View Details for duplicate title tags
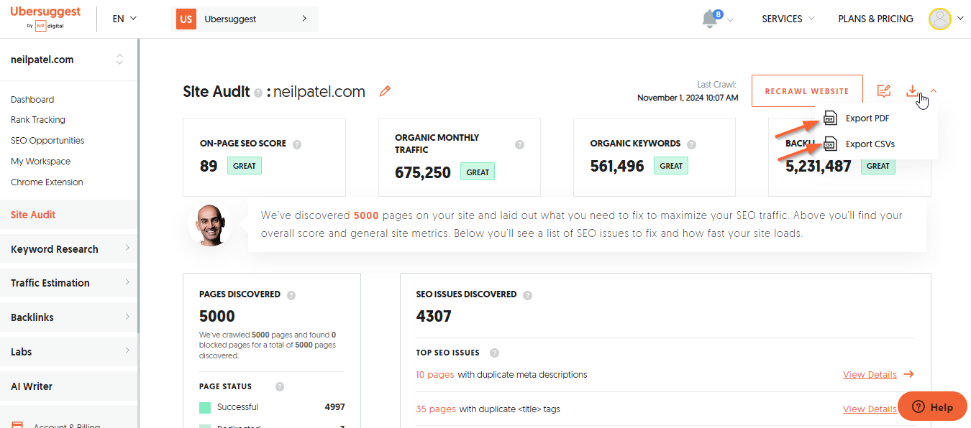Screen dimensions: 971x428 [x=870, y=409]
